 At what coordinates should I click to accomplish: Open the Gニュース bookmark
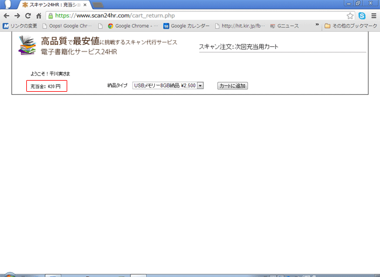click(x=285, y=26)
